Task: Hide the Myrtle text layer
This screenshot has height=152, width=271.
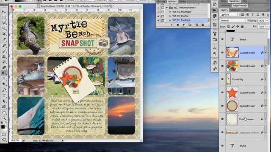Action: pyautogui.click(x=222, y=146)
